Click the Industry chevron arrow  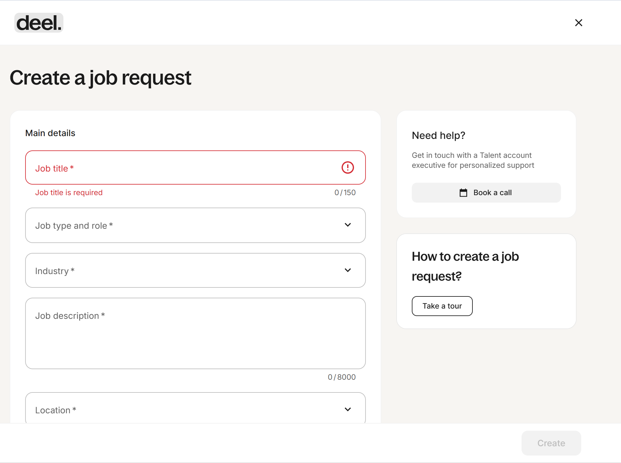pyautogui.click(x=347, y=270)
